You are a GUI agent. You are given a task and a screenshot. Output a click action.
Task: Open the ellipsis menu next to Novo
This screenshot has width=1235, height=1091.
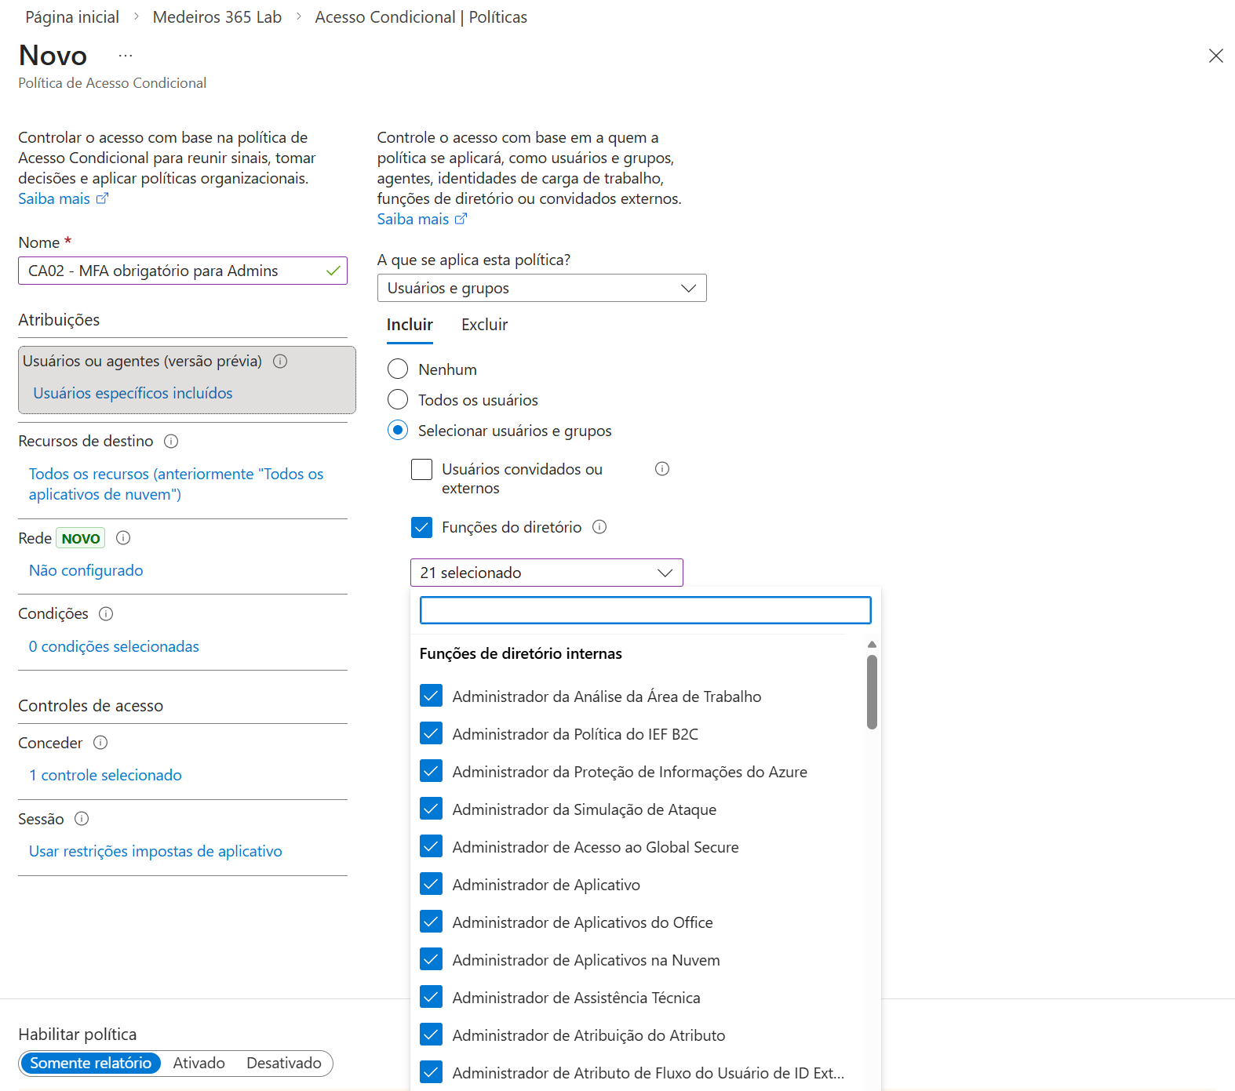tap(126, 56)
